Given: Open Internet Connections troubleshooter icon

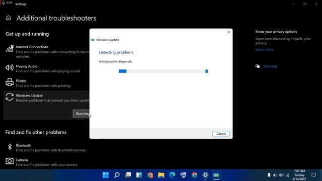Looking at the screenshot, I should [x=10, y=49].
